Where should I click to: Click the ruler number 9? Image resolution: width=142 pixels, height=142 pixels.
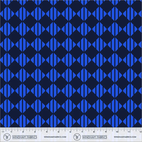[106, 132]
